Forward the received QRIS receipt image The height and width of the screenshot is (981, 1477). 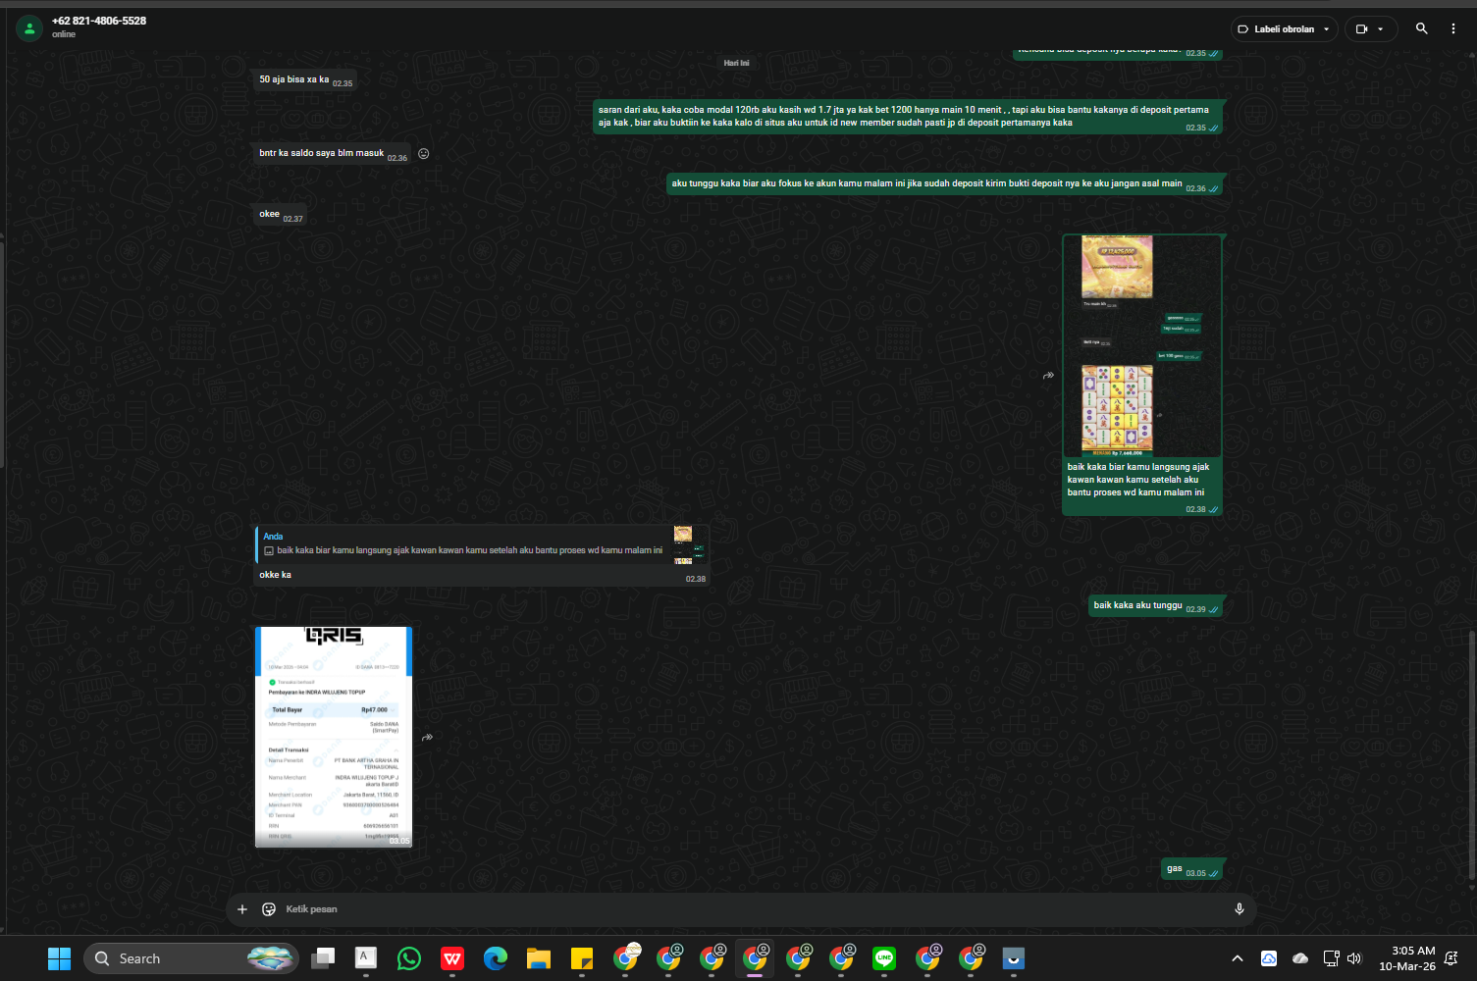click(427, 737)
